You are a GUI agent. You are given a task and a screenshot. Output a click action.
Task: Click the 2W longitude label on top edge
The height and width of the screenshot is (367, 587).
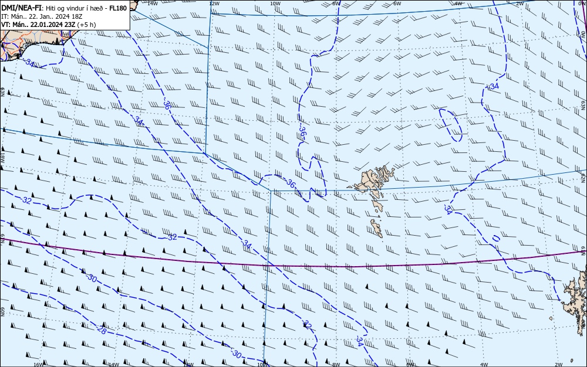click(519, 4)
